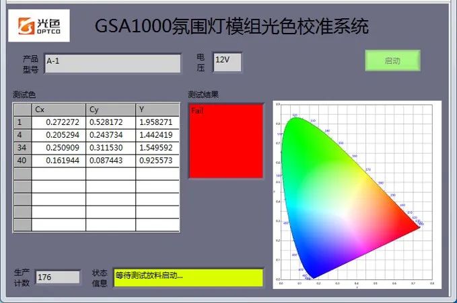457x303 pixels.
Task: Click the Y cell with value 1.958271
Action: pos(157,122)
